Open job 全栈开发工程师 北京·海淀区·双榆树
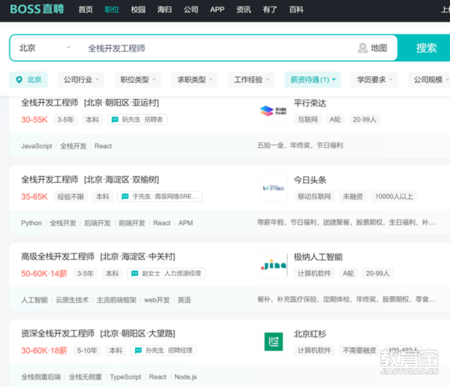 pyautogui.click(x=90, y=180)
